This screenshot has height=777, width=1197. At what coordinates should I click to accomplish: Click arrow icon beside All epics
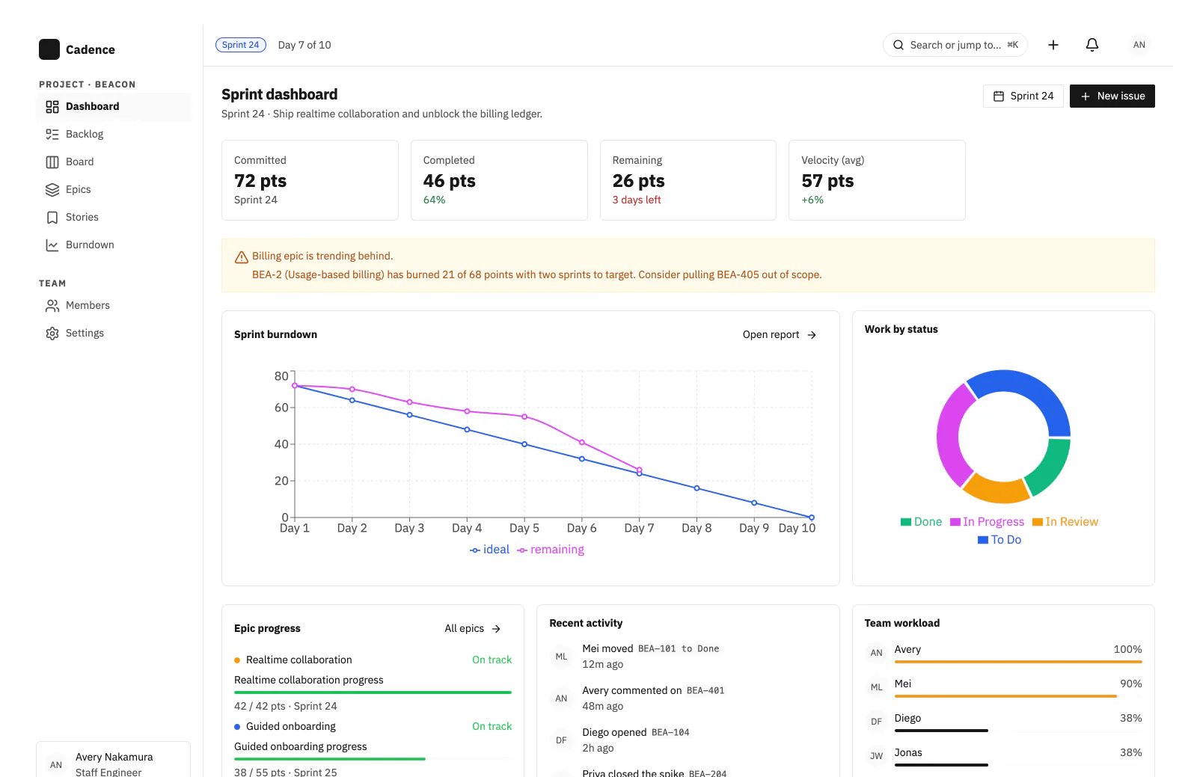click(496, 629)
